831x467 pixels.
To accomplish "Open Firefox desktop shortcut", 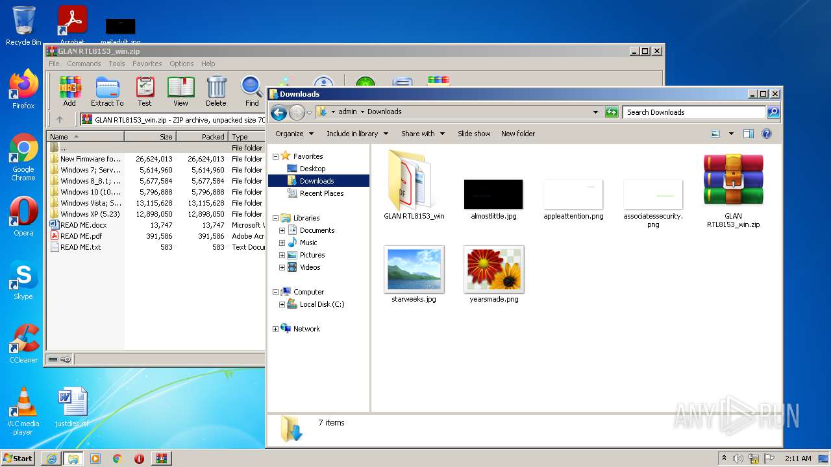I will pyautogui.click(x=23, y=89).
